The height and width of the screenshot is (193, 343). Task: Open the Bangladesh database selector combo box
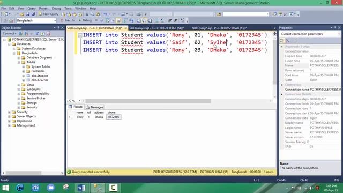(x=36, y=20)
